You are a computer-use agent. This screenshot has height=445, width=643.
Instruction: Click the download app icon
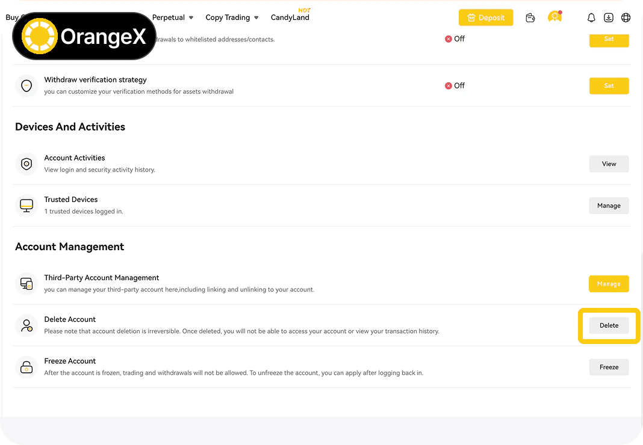click(x=609, y=17)
